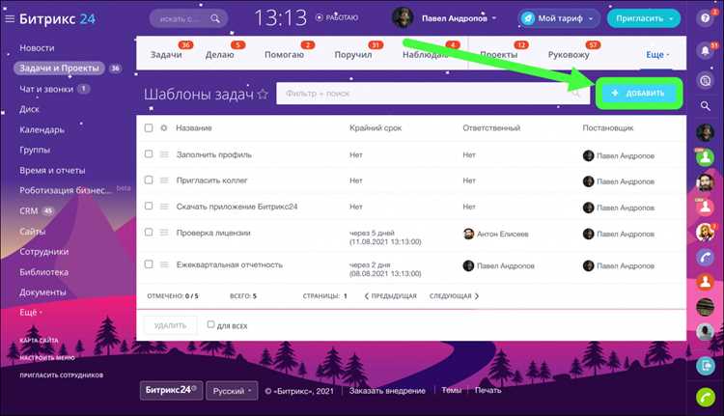Open the hamburger menu beside Битрикс 24
The height and width of the screenshot is (416, 724).
click(x=10, y=18)
